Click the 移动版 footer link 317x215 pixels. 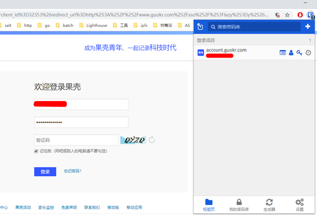point(113,207)
